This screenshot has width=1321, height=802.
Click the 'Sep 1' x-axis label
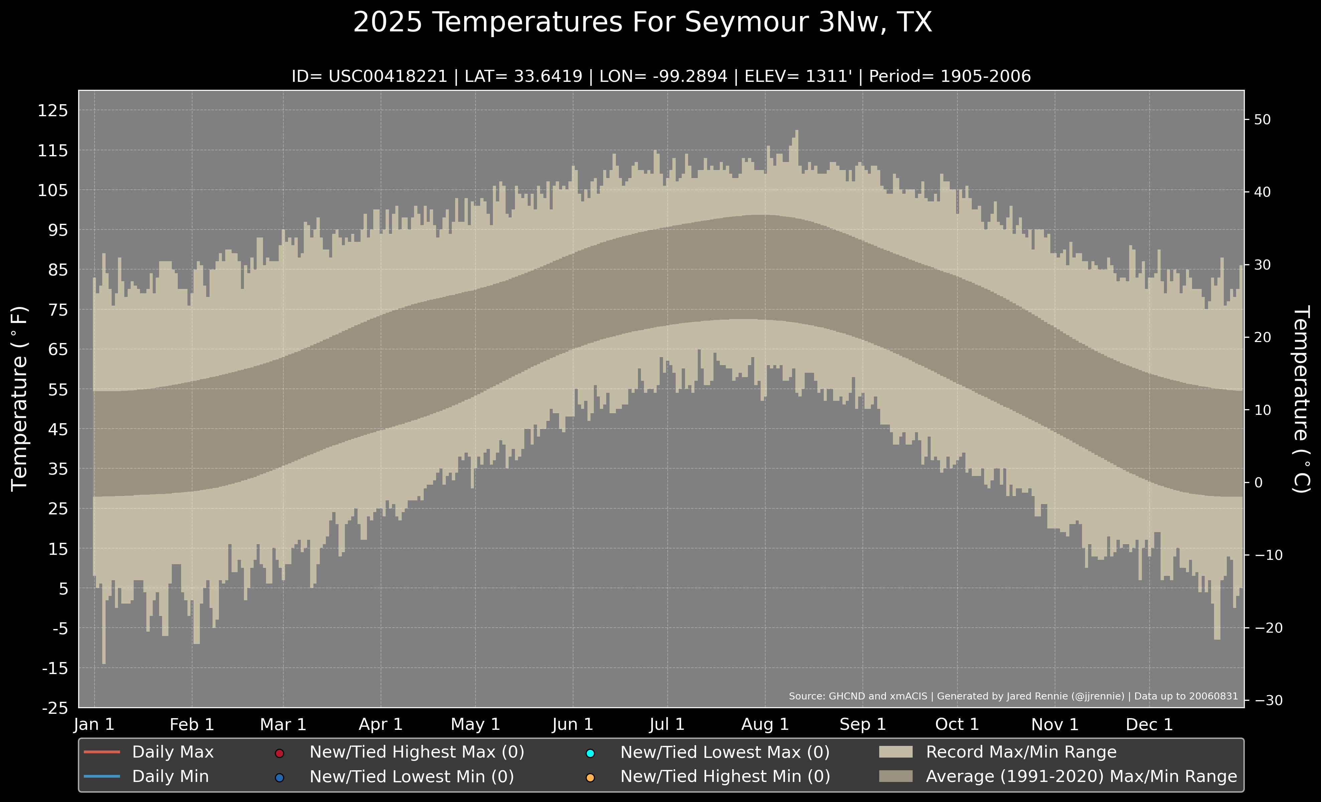(x=863, y=725)
